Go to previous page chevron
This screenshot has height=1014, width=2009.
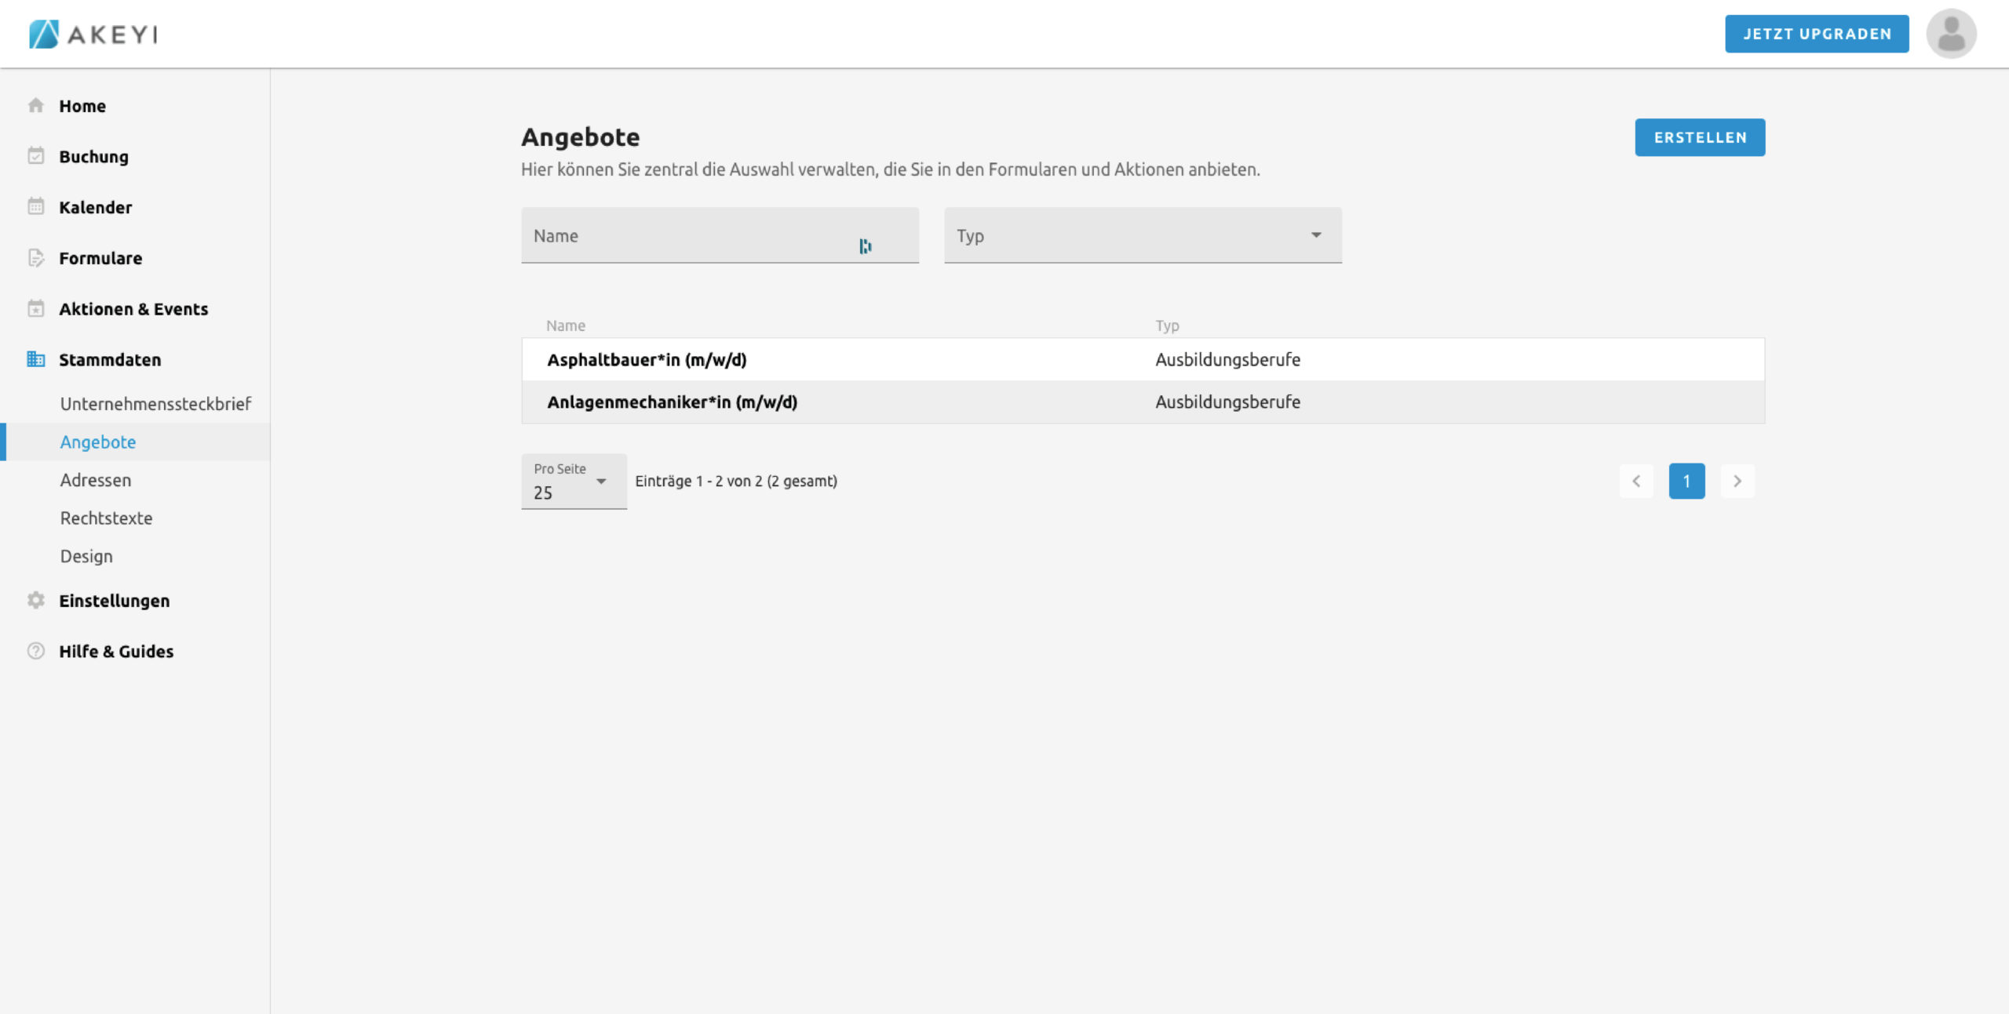(x=1636, y=481)
